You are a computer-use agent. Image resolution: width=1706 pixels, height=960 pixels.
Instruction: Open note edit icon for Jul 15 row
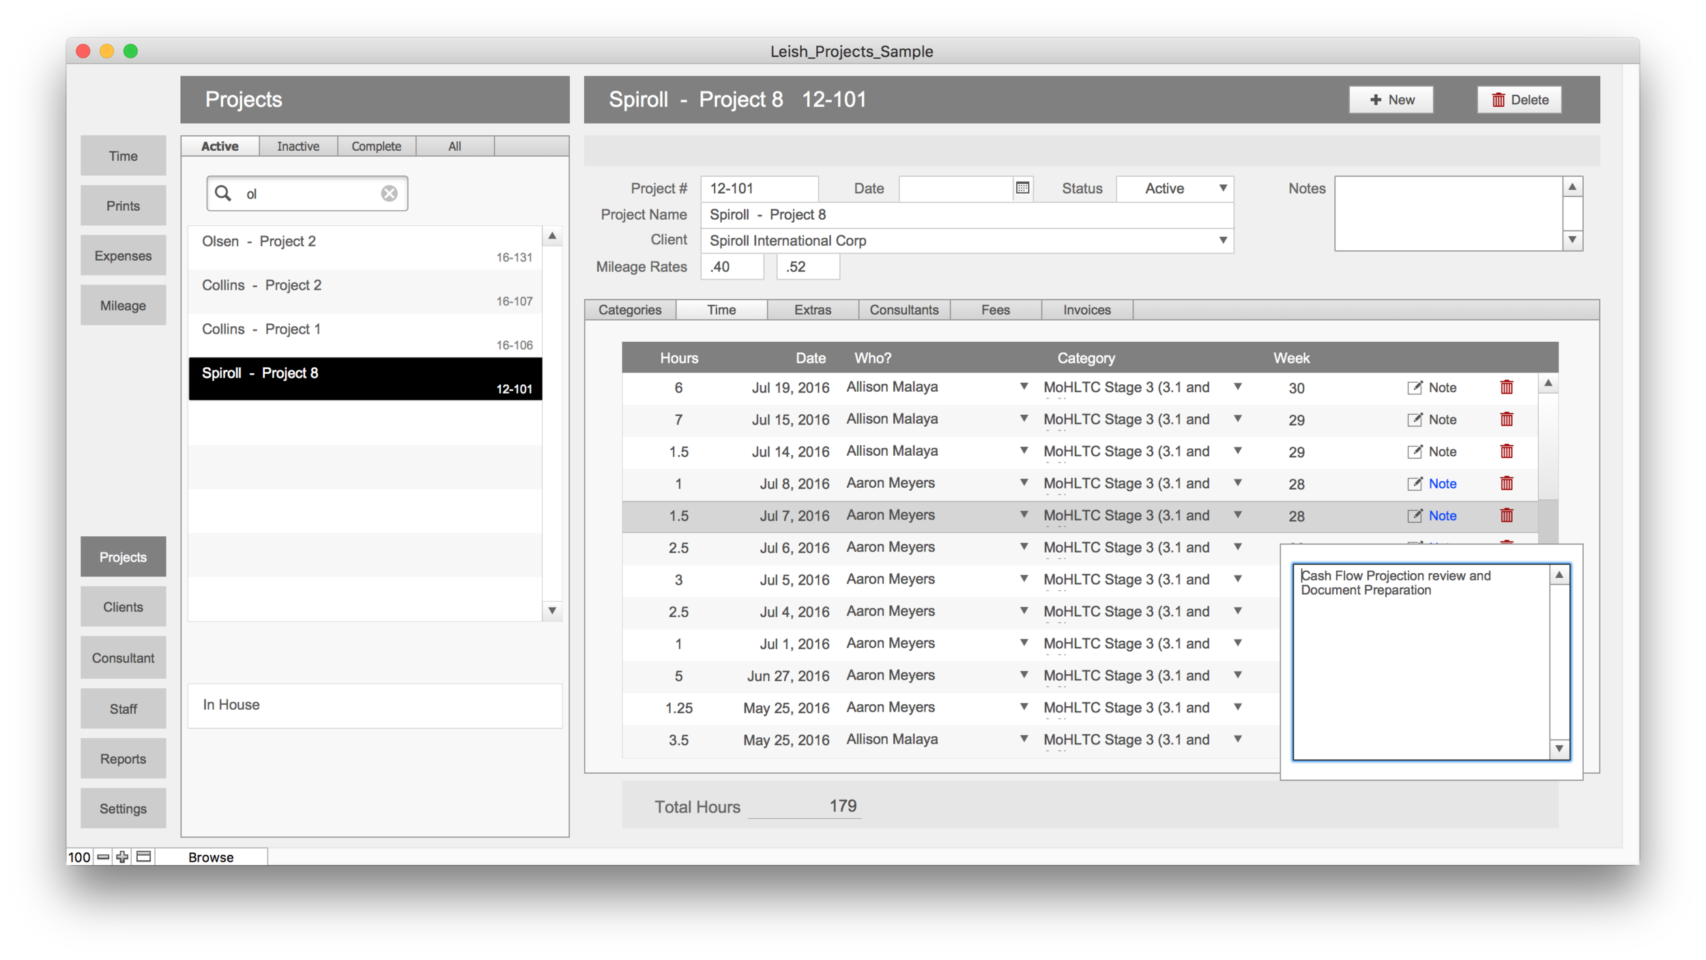1415,420
